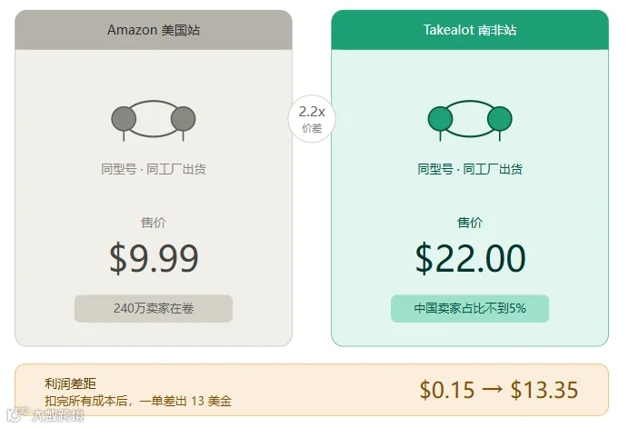Click the right green earbud circle

(500, 119)
